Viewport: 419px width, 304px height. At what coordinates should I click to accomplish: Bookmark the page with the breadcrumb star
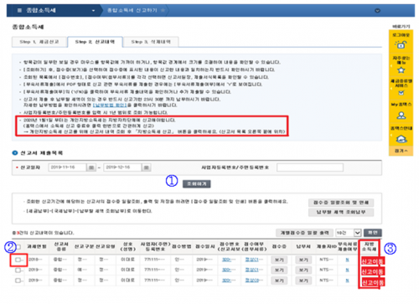point(163,10)
